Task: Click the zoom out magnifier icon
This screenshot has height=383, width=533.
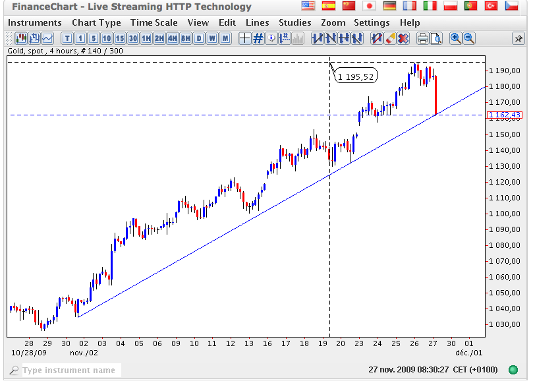Action: click(x=469, y=38)
